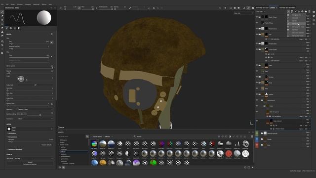Toggle visibility of Plastic Things folder layer

(x=257, y=17)
